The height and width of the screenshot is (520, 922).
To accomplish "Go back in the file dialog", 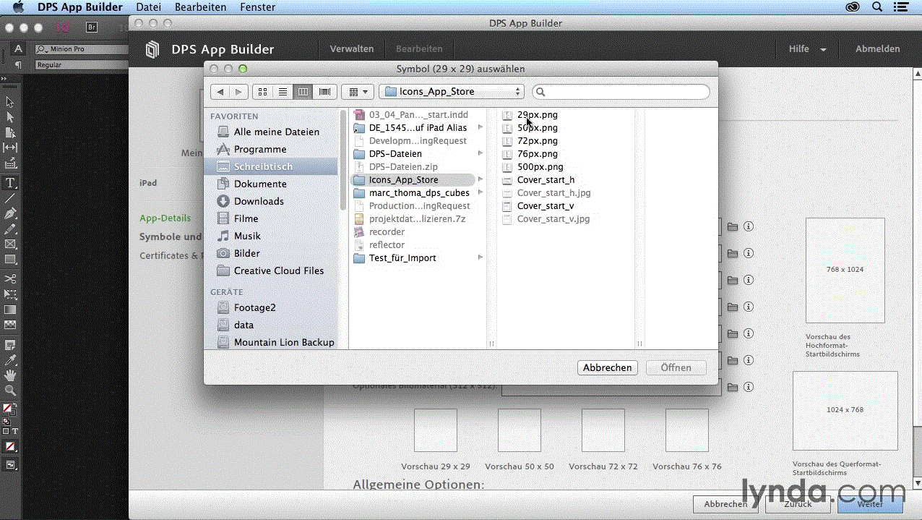I will (220, 92).
